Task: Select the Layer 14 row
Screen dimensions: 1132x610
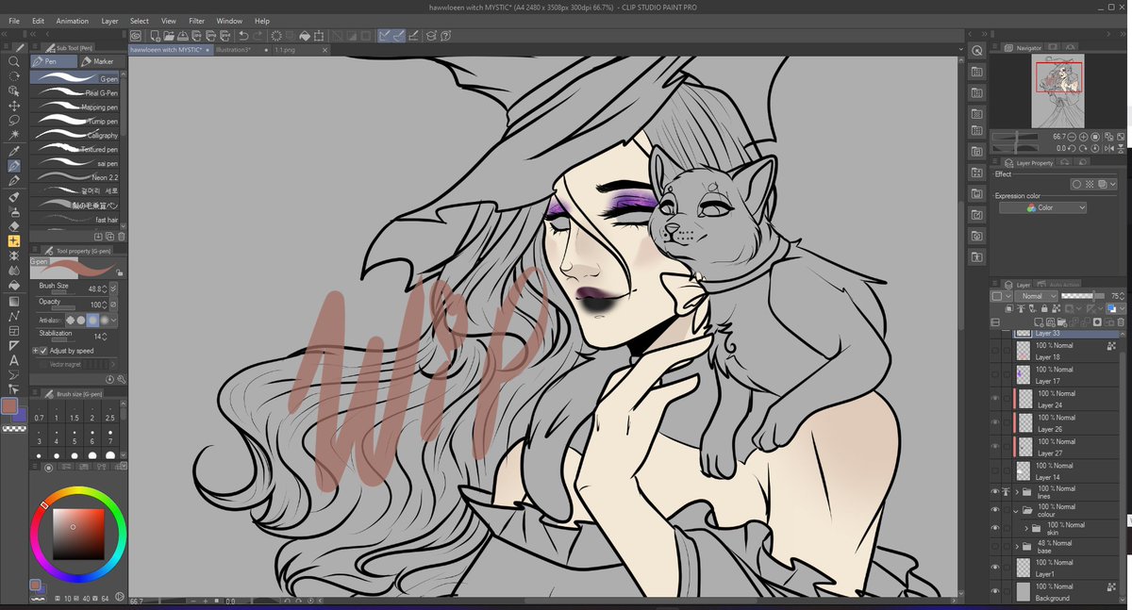Action: point(1057,471)
